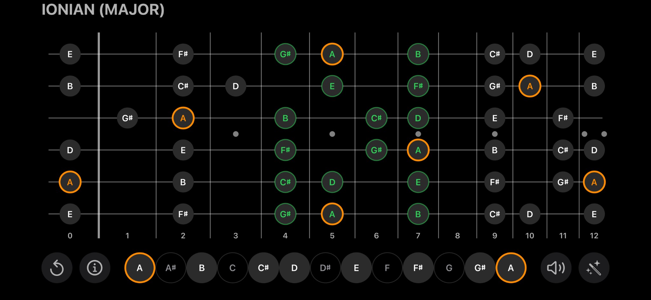Viewport: 651px width, 300px height.
Task: Open the info panel
Action: click(94, 267)
